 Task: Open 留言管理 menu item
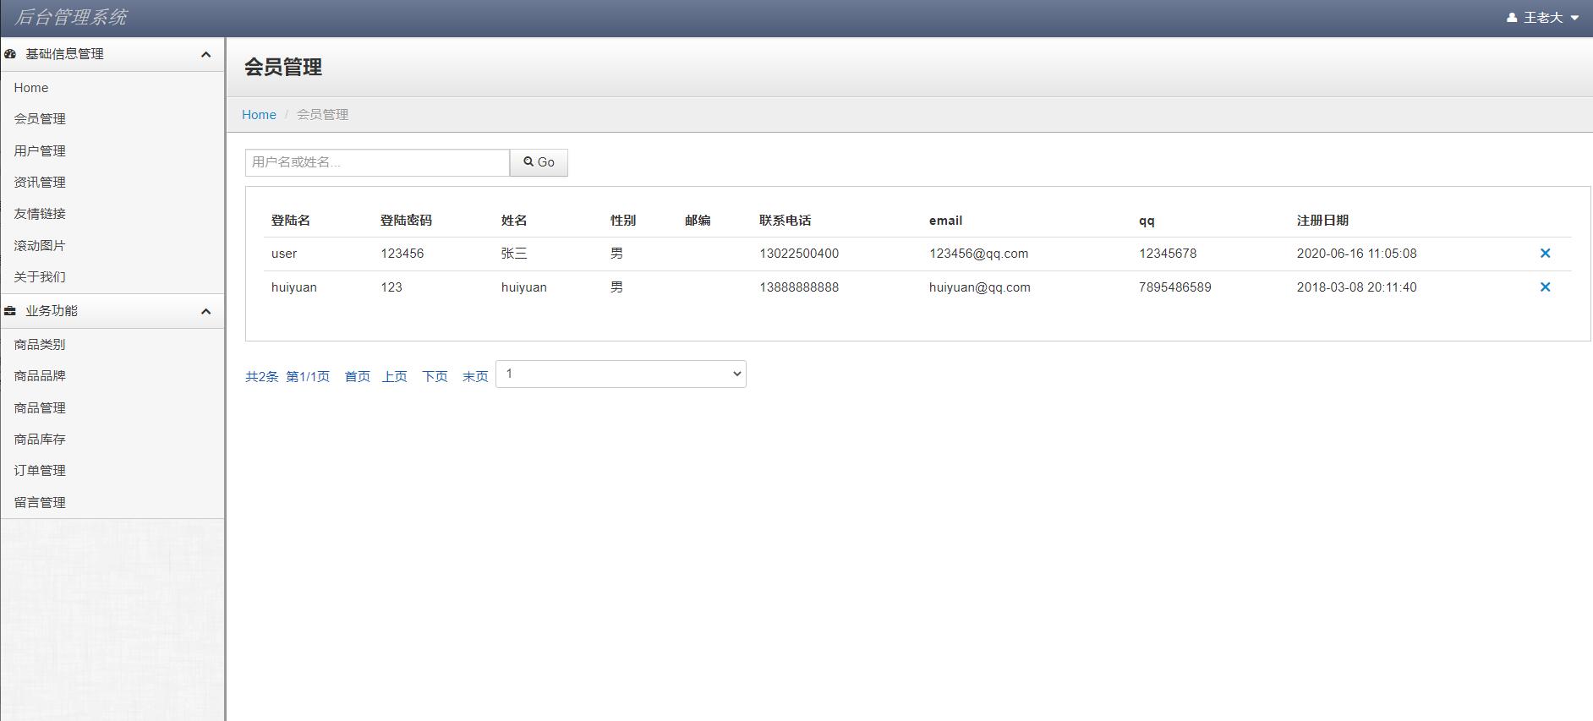pos(40,503)
